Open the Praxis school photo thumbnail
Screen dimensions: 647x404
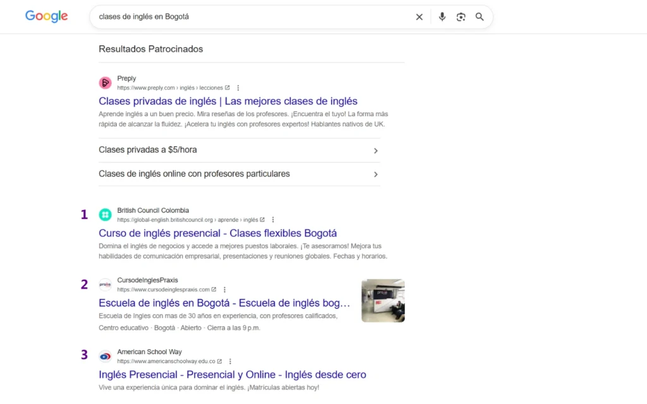pyautogui.click(x=383, y=300)
